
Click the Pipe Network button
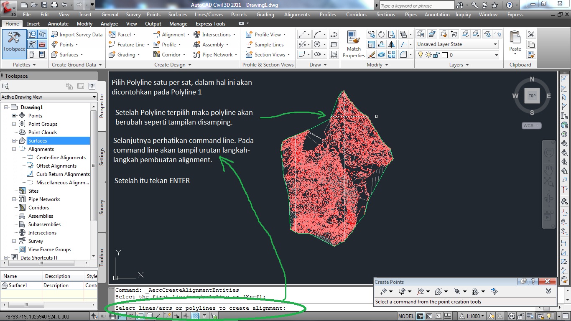(215, 55)
